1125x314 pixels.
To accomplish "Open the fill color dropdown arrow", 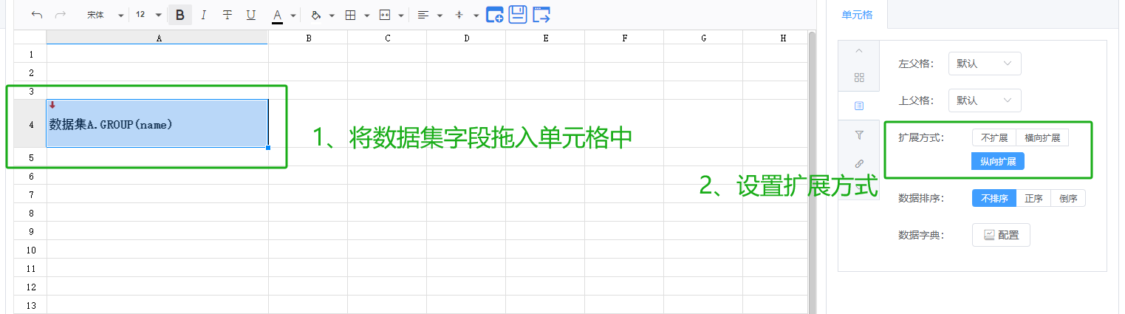I will point(332,15).
